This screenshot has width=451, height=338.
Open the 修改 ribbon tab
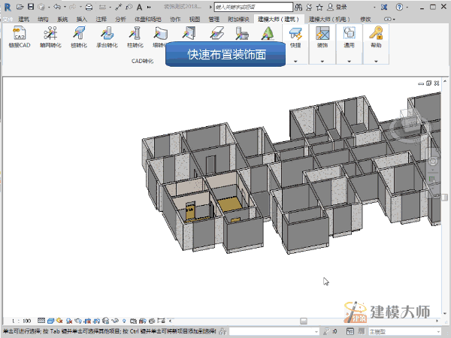click(365, 20)
